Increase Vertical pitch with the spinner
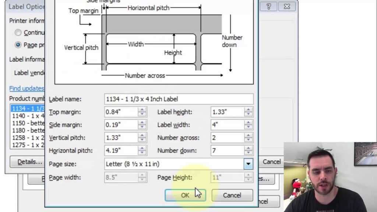Viewport: 377px width, 212px height. [x=142, y=136]
